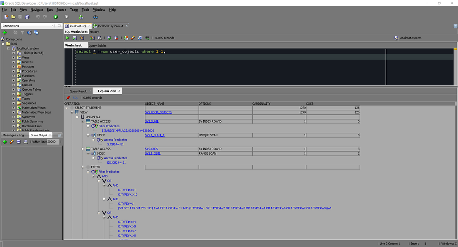The height and width of the screenshot is (247, 458).
Task: Collapse the UNION-ALL node in Explain Plan
Action: 77,116
